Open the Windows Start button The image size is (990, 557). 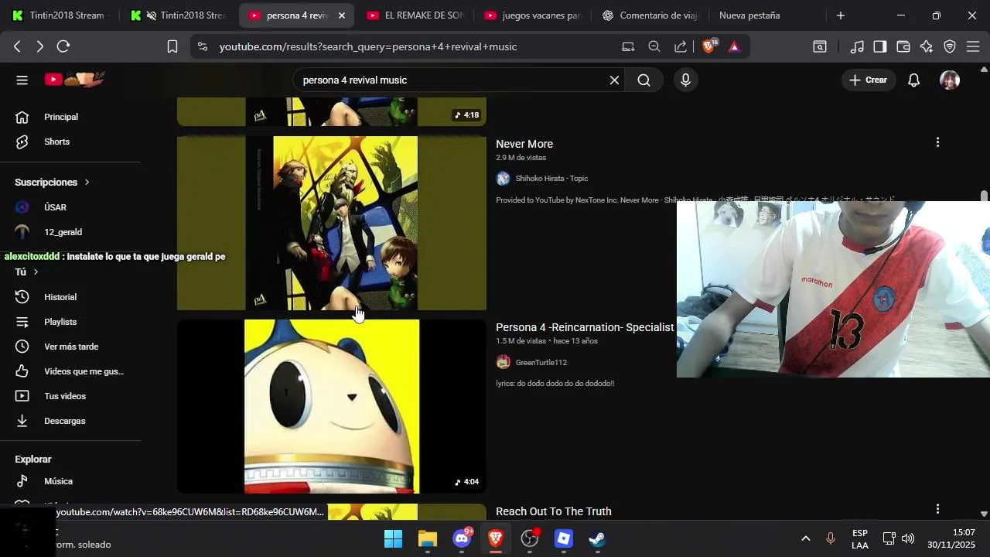pos(393,538)
